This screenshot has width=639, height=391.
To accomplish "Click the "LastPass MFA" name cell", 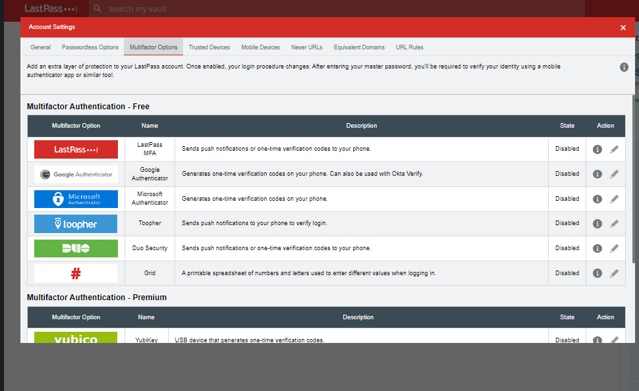I will (150, 149).
